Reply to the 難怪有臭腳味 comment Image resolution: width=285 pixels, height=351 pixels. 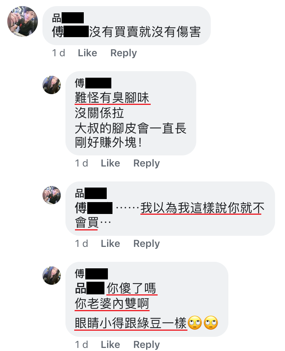[147, 163]
